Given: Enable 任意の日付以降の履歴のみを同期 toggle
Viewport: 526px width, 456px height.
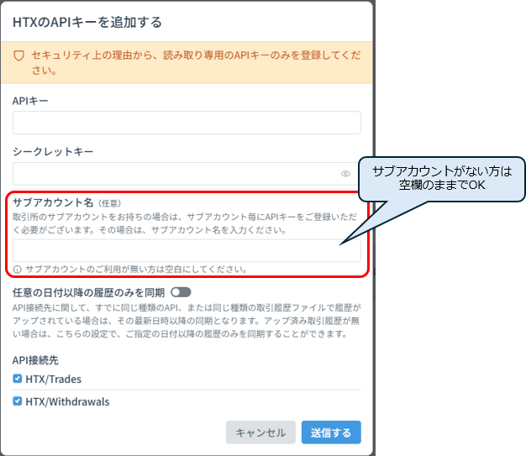Looking at the screenshot, I should pos(181,292).
